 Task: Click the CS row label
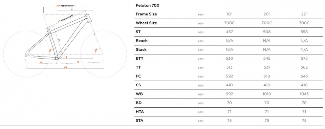[138, 85]
